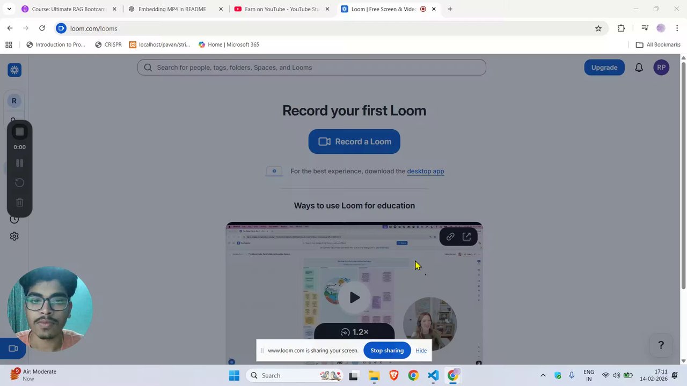Close the Earn on YouTube tab
Screen dimensions: 687x386
[327, 9]
